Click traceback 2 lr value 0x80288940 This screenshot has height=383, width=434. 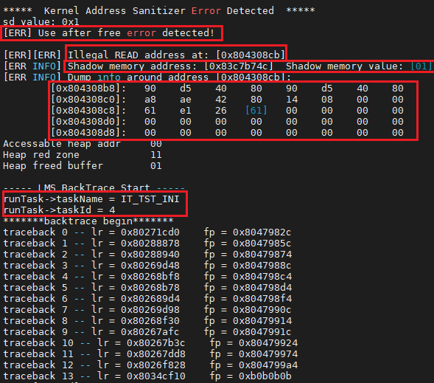[x=150, y=255]
